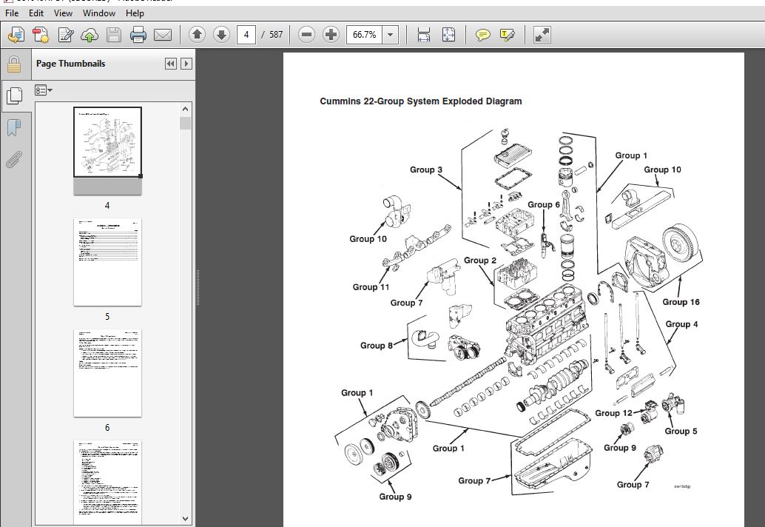The height and width of the screenshot is (527, 765).
Task: Click the fit one full page icon
Action: [x=448, y=35]
